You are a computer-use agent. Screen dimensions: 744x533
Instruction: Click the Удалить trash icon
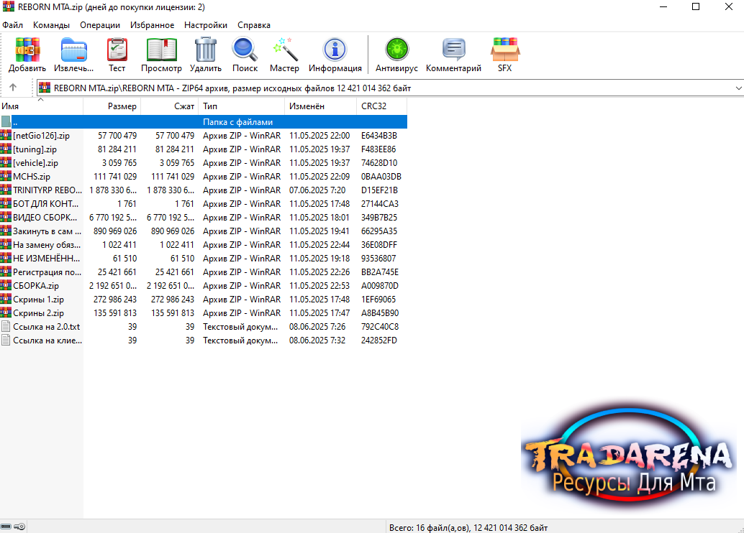click(x=206, y=50)
